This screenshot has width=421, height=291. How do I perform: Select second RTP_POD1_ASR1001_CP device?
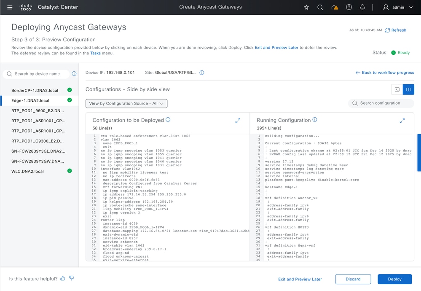click(39, 131)
